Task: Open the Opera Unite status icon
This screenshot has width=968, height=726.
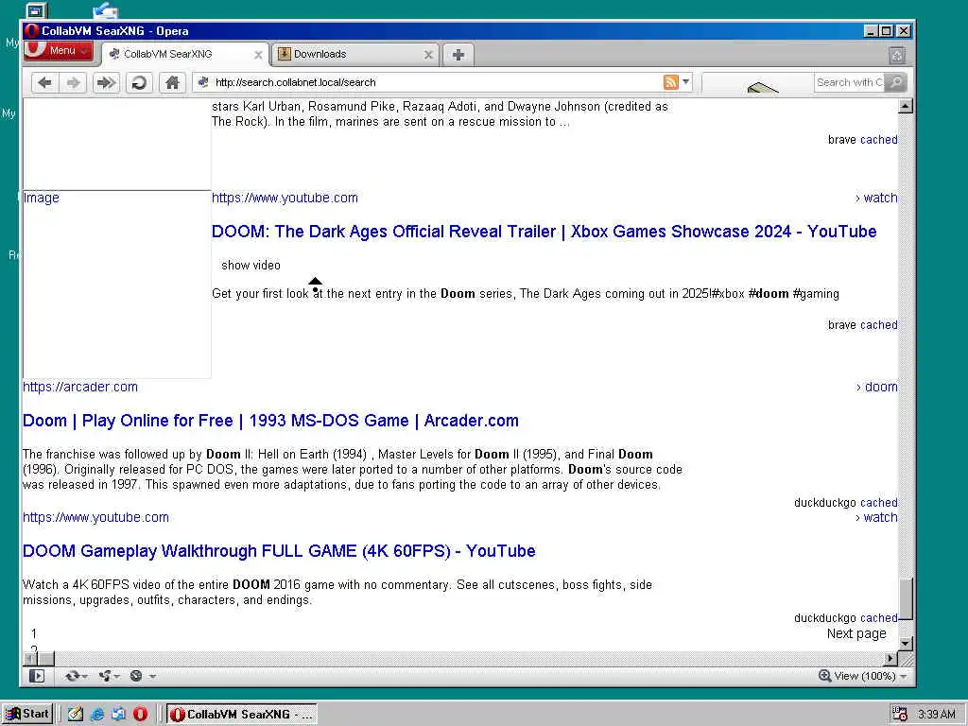Action: click(x=104, y=676)
